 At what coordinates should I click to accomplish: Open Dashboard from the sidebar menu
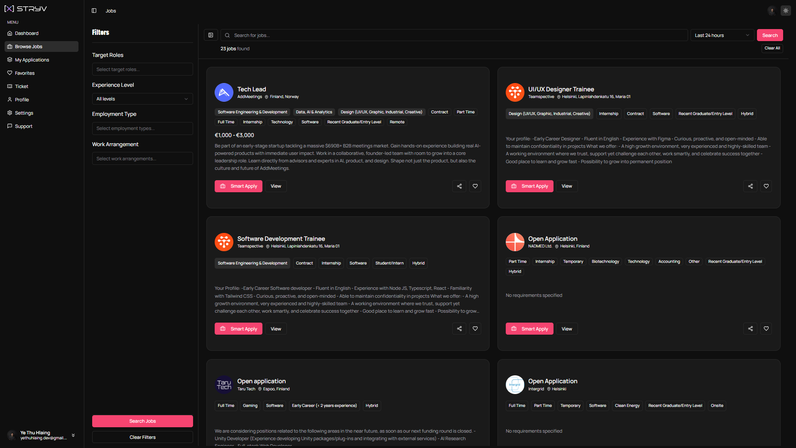click(x=42, y=33)
